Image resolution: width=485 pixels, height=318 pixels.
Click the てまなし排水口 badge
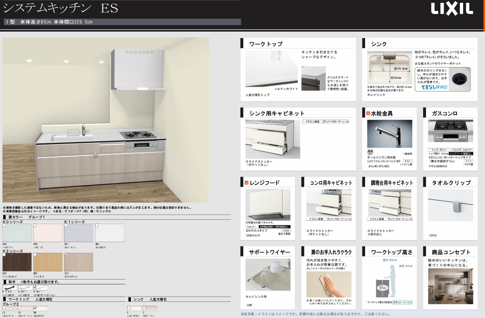click(x=434, y=87)
